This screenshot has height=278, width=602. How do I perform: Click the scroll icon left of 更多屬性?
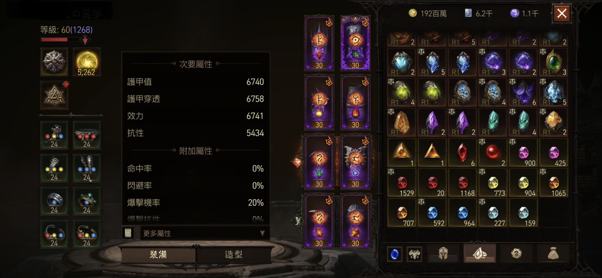coord(128,233)
